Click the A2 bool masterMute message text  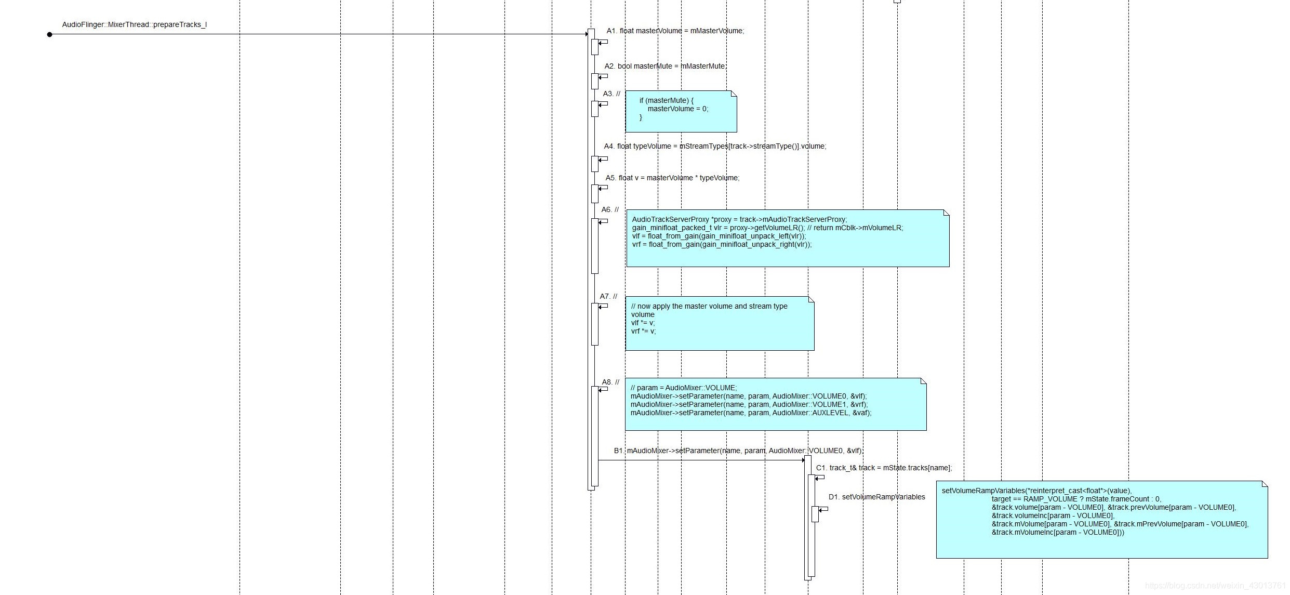tap(666, 66)
